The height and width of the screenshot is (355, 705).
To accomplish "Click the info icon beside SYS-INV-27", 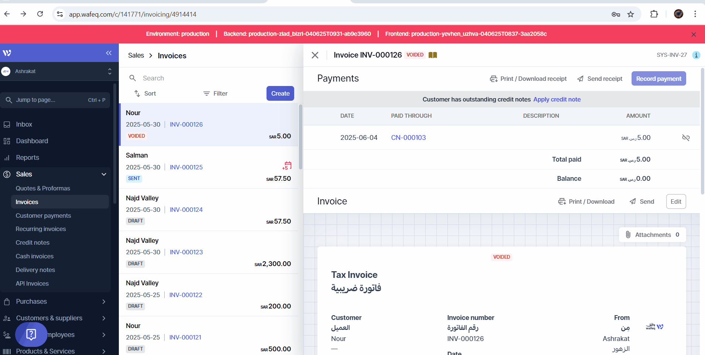I will pyautogui.click(x=696, y=55).
